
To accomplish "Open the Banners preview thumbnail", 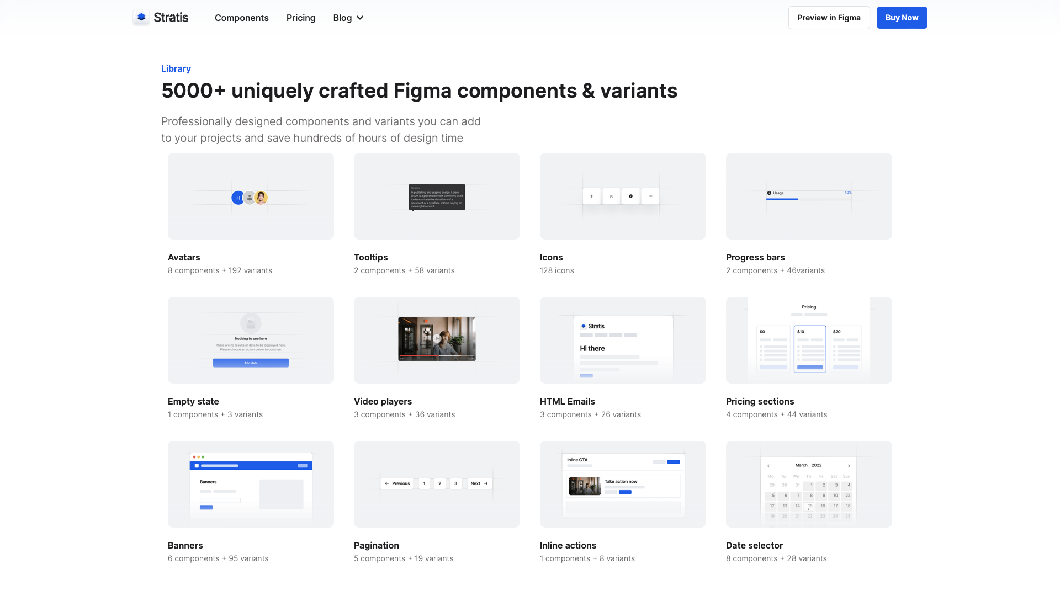I will (x=251, y=484).
